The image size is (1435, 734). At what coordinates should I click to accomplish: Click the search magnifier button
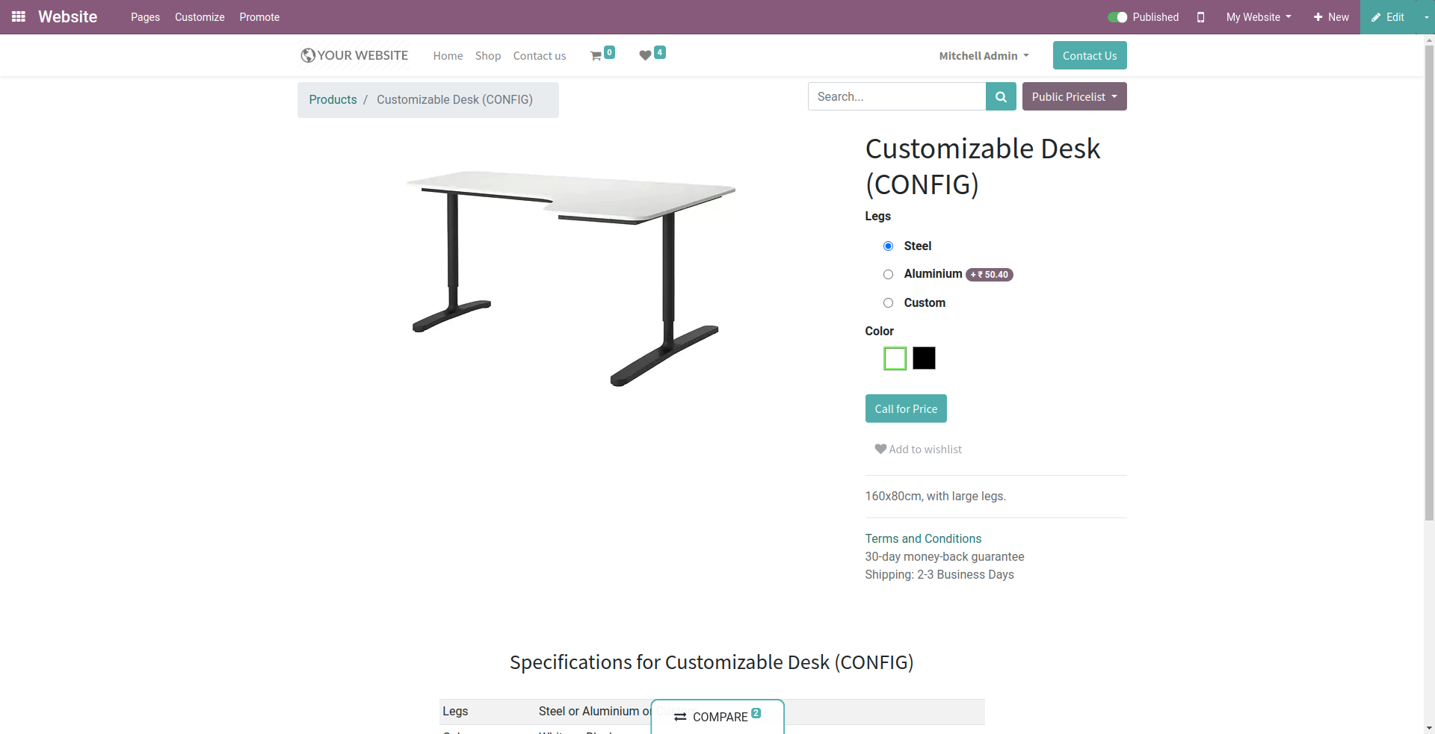pyautogui.click(x=1001, y=96)
